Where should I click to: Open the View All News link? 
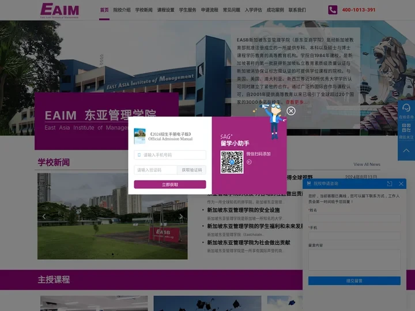(367, 164)
